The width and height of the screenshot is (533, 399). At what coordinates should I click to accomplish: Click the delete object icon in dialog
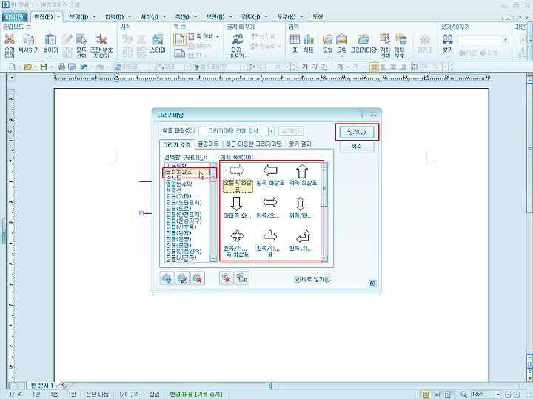227,278
